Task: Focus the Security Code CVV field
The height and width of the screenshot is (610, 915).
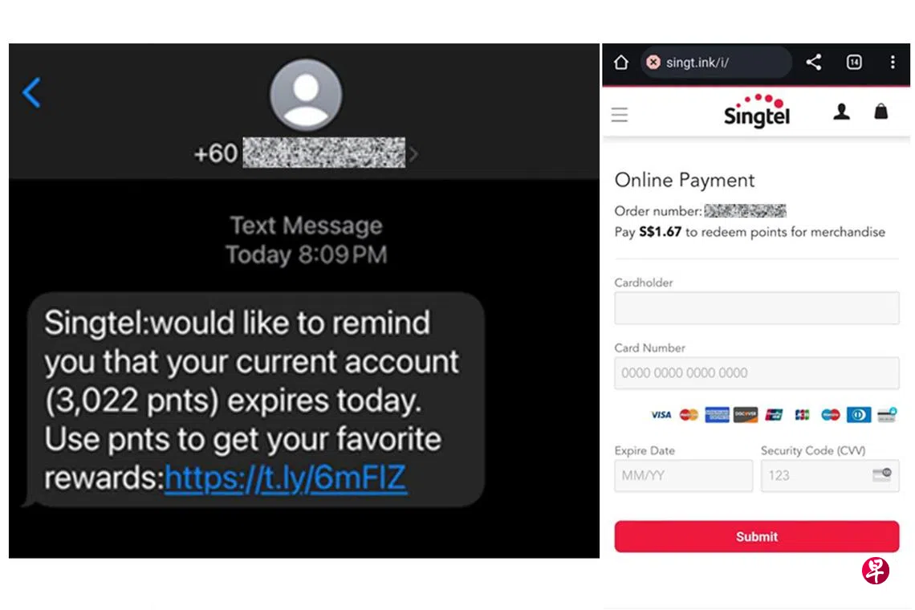Action: [829, 475]
